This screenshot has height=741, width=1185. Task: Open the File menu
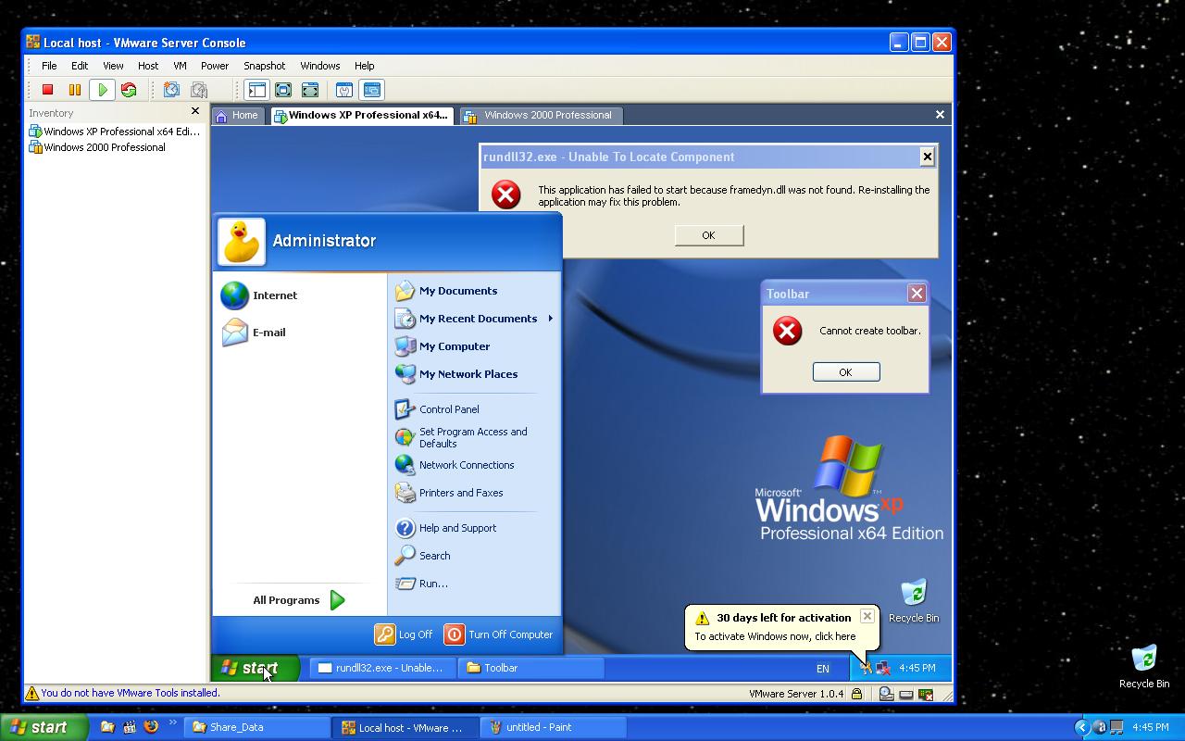tap(49, 66)
